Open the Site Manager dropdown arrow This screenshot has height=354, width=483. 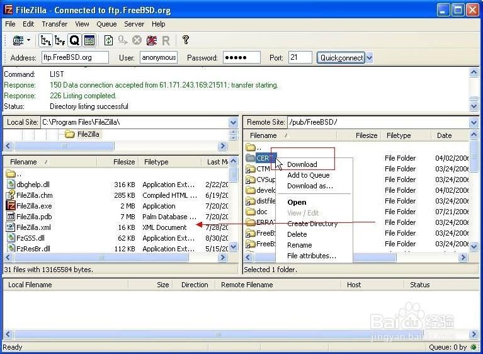point(28,40)
